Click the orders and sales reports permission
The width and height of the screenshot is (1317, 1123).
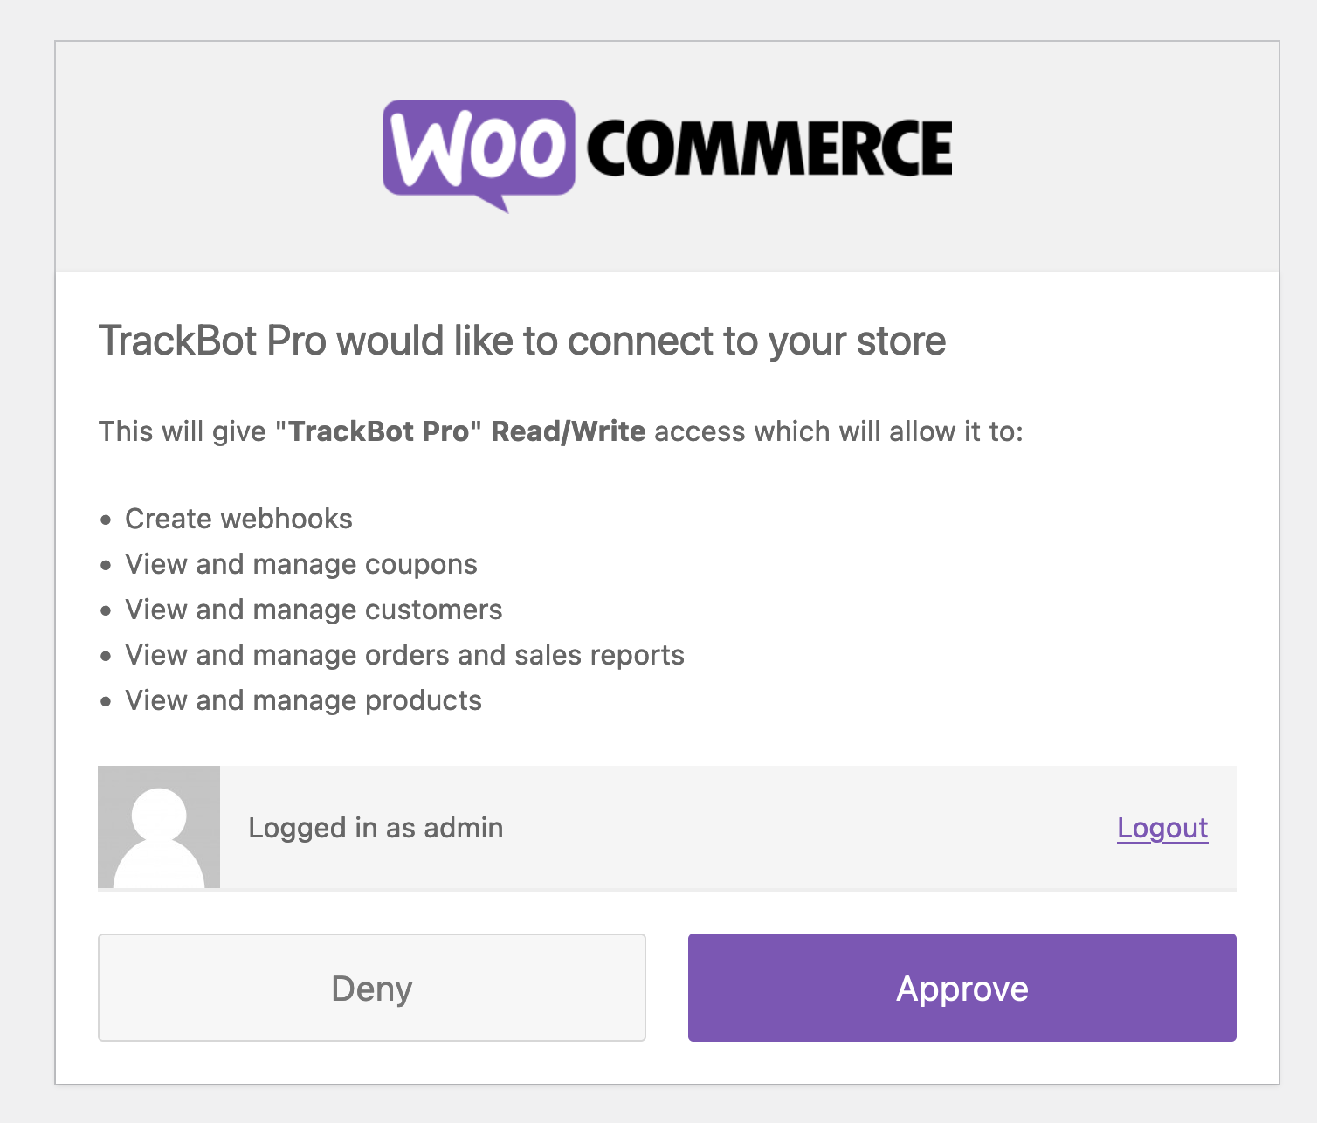coord(404,655)
